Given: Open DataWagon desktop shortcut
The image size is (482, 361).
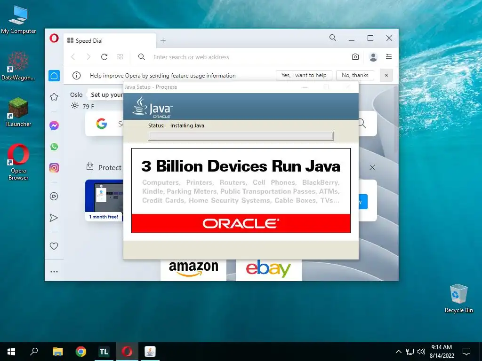Looking at the screenshot, I should 18,66.
